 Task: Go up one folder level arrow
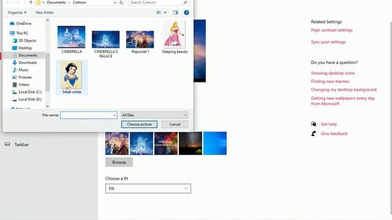pos(31,2)
